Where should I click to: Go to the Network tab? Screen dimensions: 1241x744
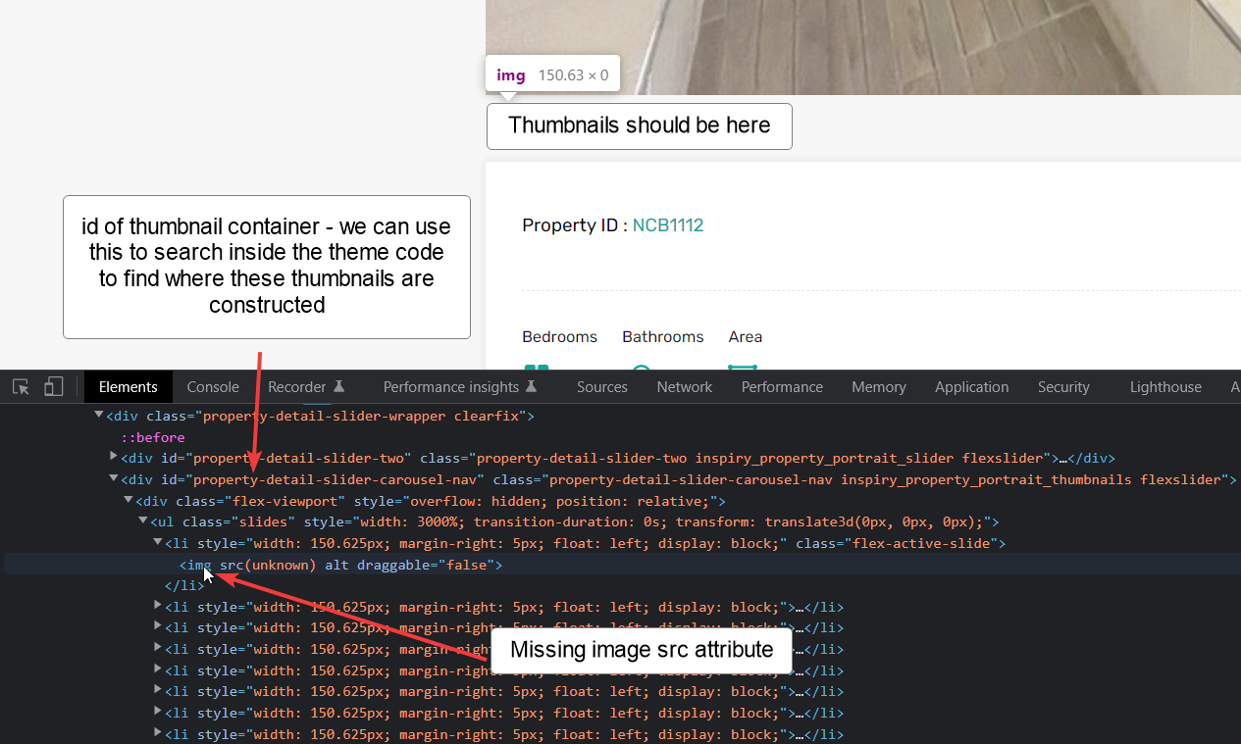pos(685,387)
